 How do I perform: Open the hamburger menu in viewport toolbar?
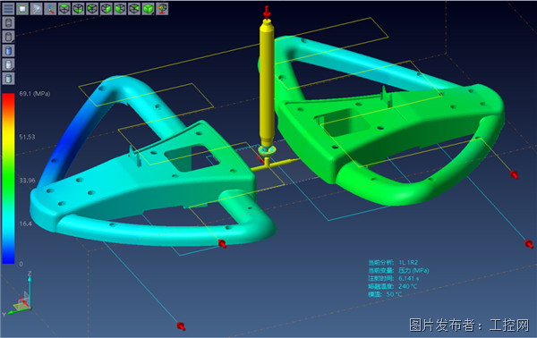tap(9, 9)
